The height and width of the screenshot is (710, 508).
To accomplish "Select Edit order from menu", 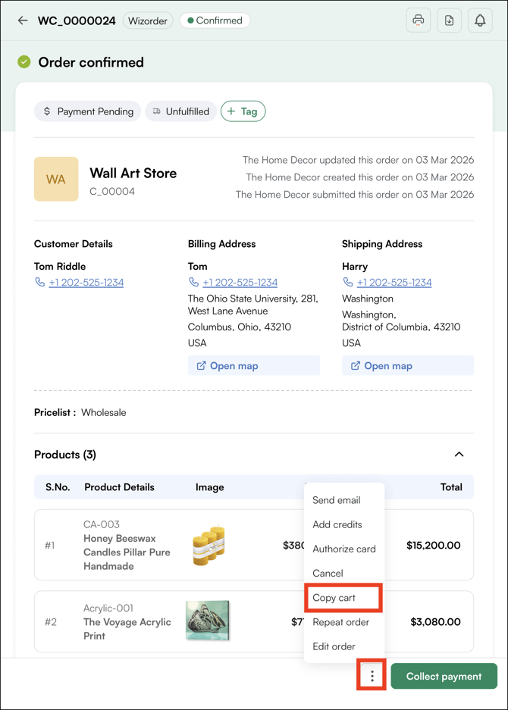I will point(334,646).
